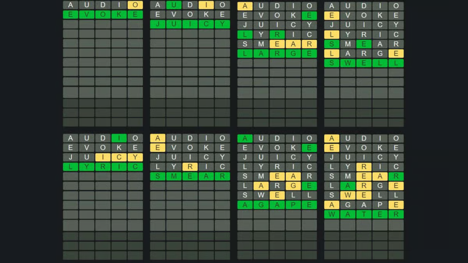Click green M in the solved SMEAR row
The height and width of the screenshot is (263, 468).
point(174,176)
